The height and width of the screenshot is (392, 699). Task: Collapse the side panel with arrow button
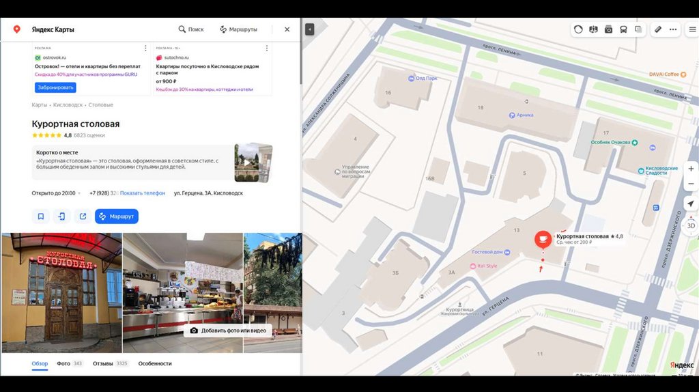point(309,29)
